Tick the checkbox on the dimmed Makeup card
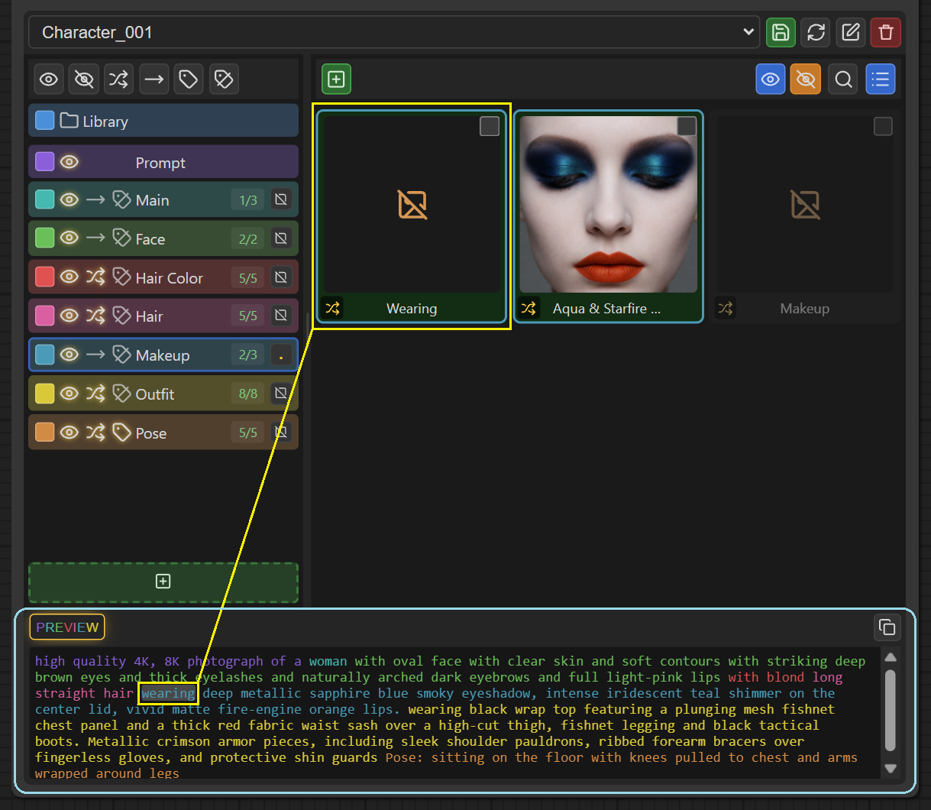The image size is (931, 810). pyautogui.click(x=883, y=126)
